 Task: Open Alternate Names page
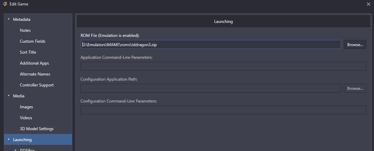click(35, 74)
